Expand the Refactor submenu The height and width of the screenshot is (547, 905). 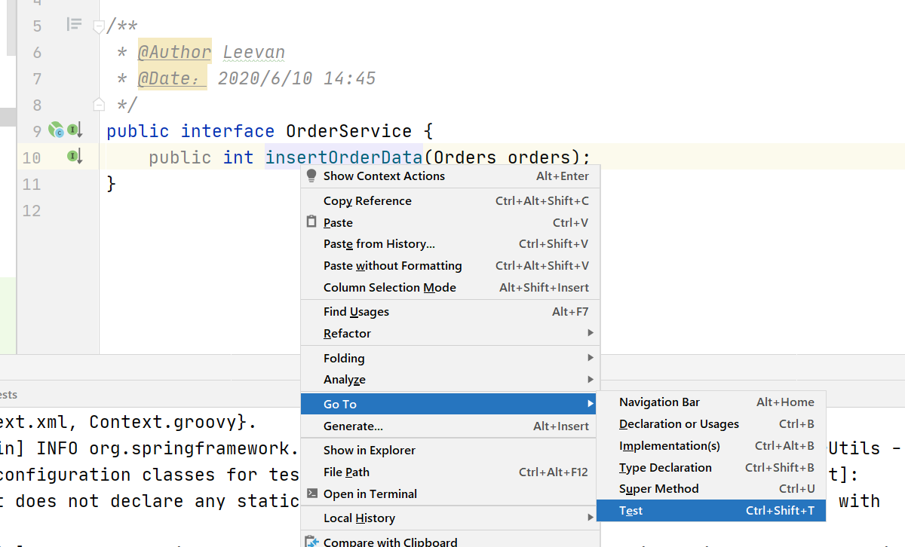point(450,334)
